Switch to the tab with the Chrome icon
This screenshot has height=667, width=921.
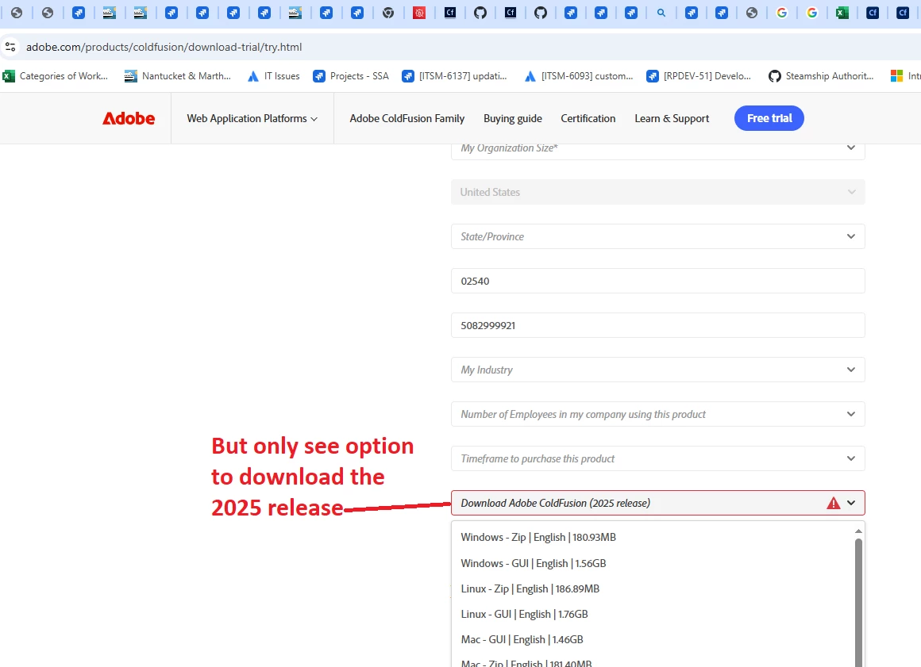point(388,13)
